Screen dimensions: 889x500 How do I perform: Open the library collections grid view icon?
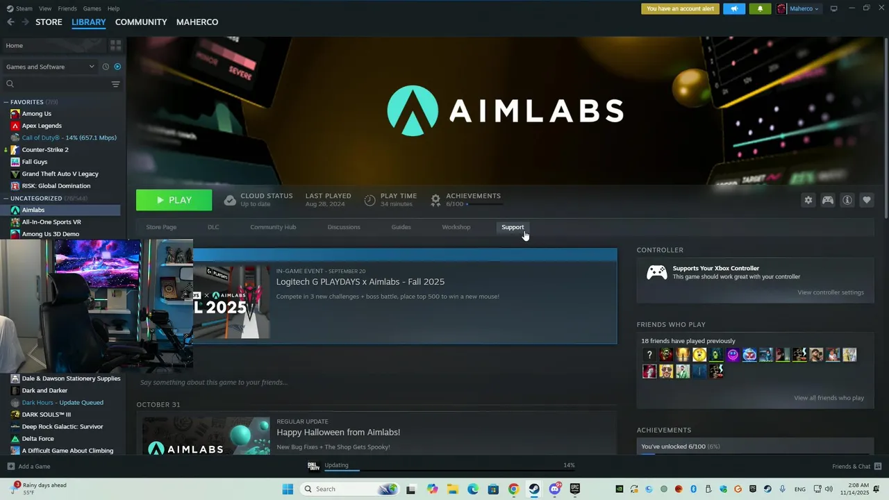(115, 45)
